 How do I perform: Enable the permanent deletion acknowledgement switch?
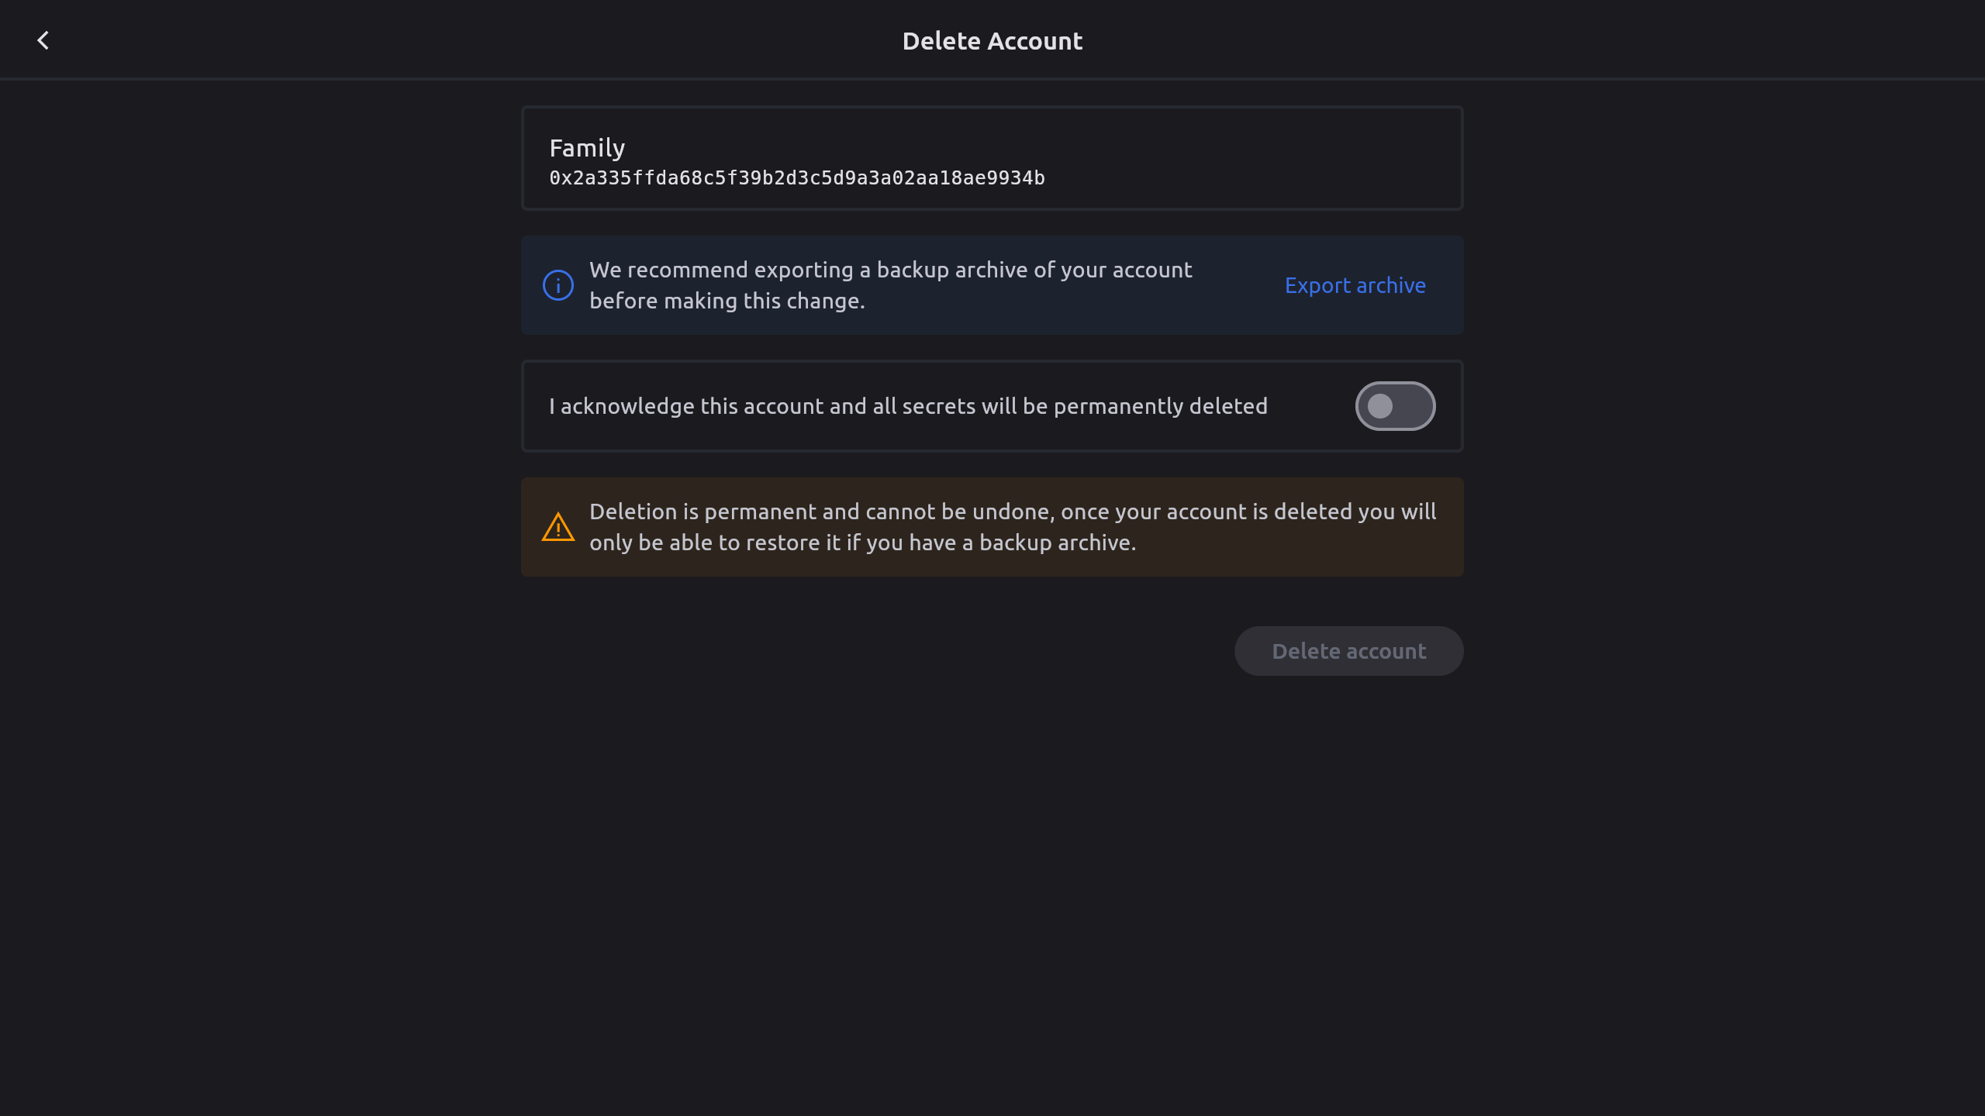point(1394,406)
